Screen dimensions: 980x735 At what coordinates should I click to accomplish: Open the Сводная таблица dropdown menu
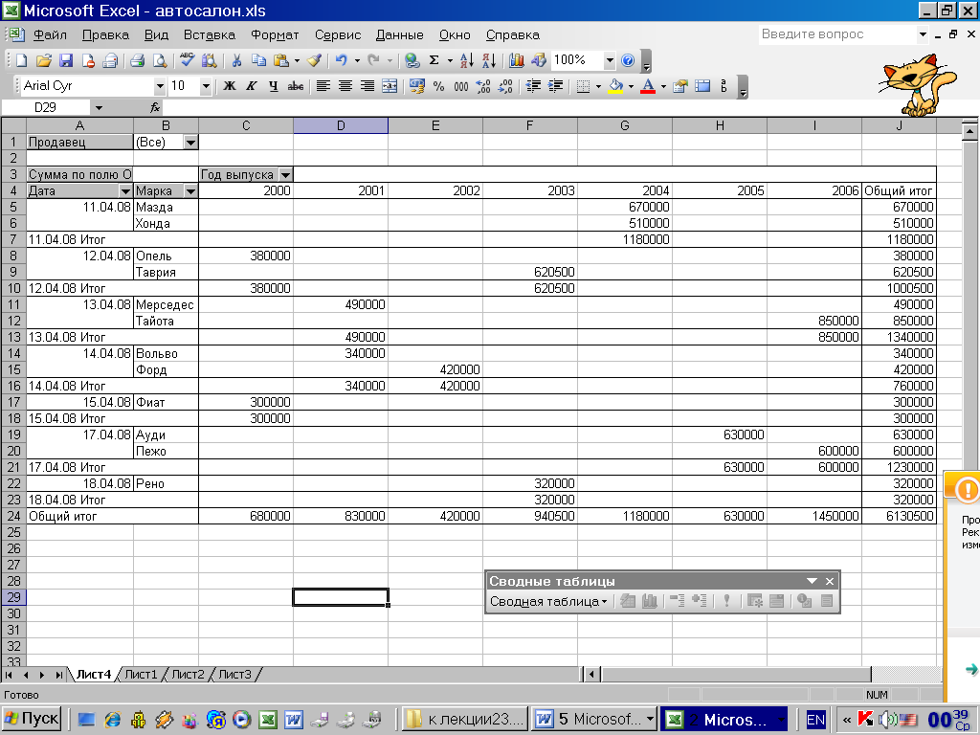click(548, 602)
